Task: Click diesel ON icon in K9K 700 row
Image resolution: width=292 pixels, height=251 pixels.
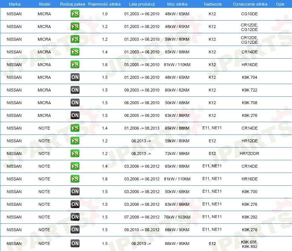Action: click(75, 191)
